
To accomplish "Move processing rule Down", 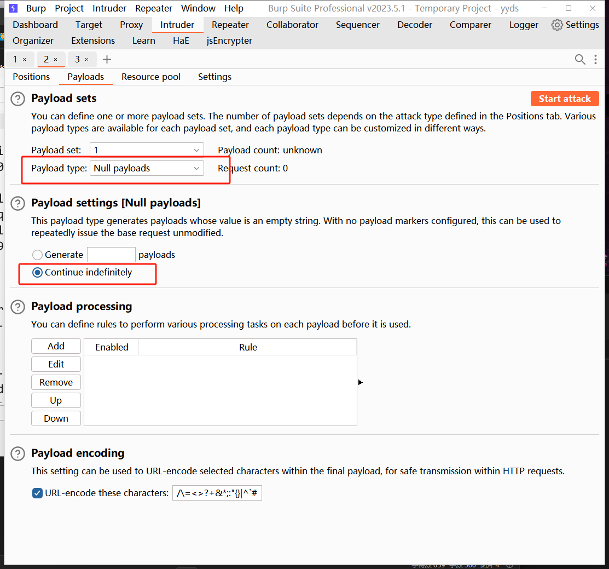I will point(56,418).
